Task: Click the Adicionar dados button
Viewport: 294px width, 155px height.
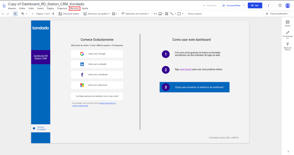Action: click(69, 14)
